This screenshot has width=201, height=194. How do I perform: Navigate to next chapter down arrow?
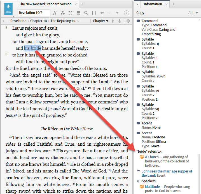(120, 21)
